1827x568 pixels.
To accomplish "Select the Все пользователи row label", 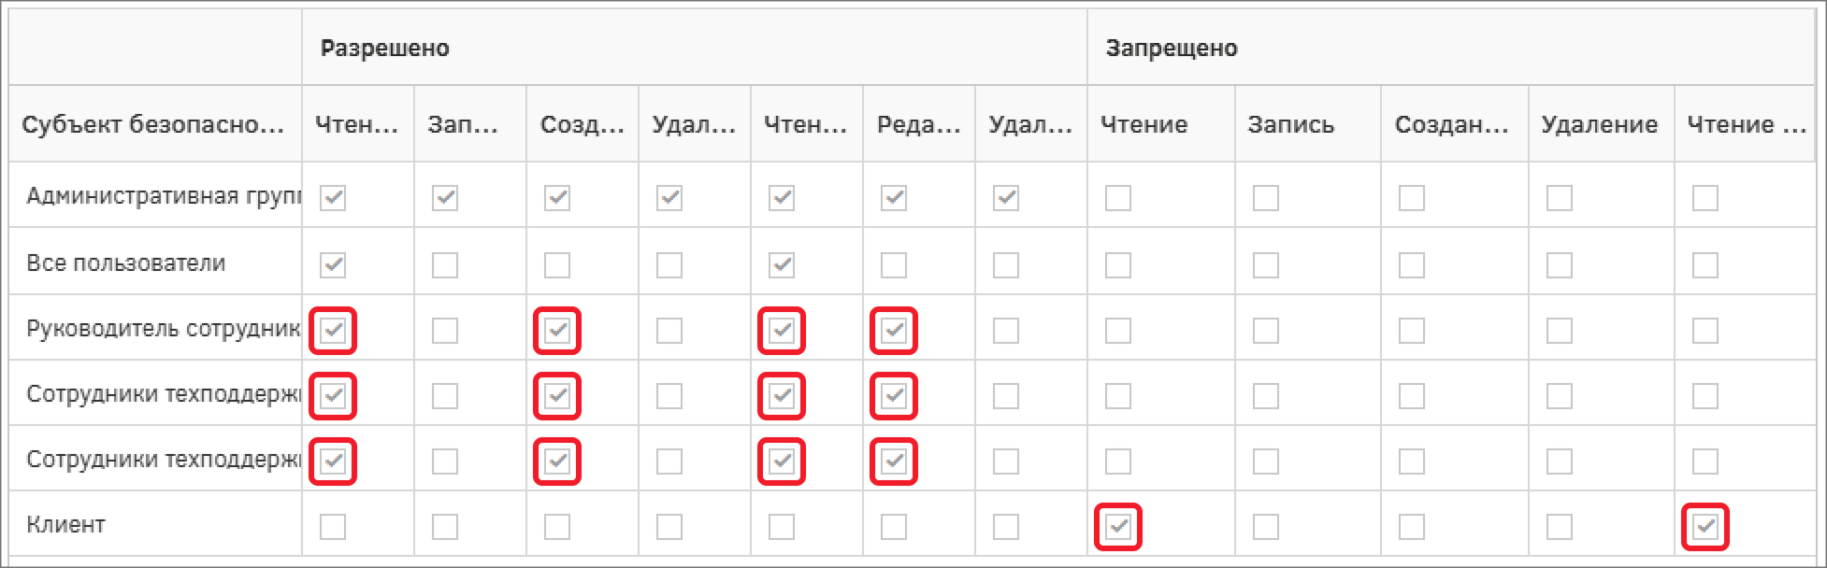I will [x=126, y=263].
